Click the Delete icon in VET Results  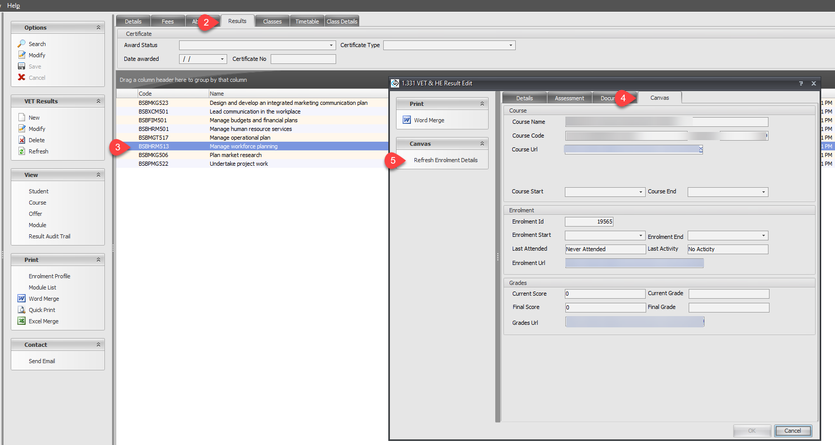click(x=21, y=140)
